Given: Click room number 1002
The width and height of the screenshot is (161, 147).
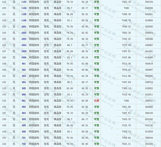Looking at the screenshot, I should [24, 33].
